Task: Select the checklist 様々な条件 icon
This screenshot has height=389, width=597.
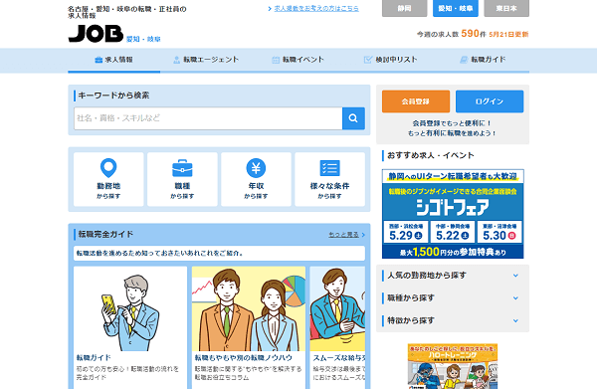Action: click(x=329, y=168)
